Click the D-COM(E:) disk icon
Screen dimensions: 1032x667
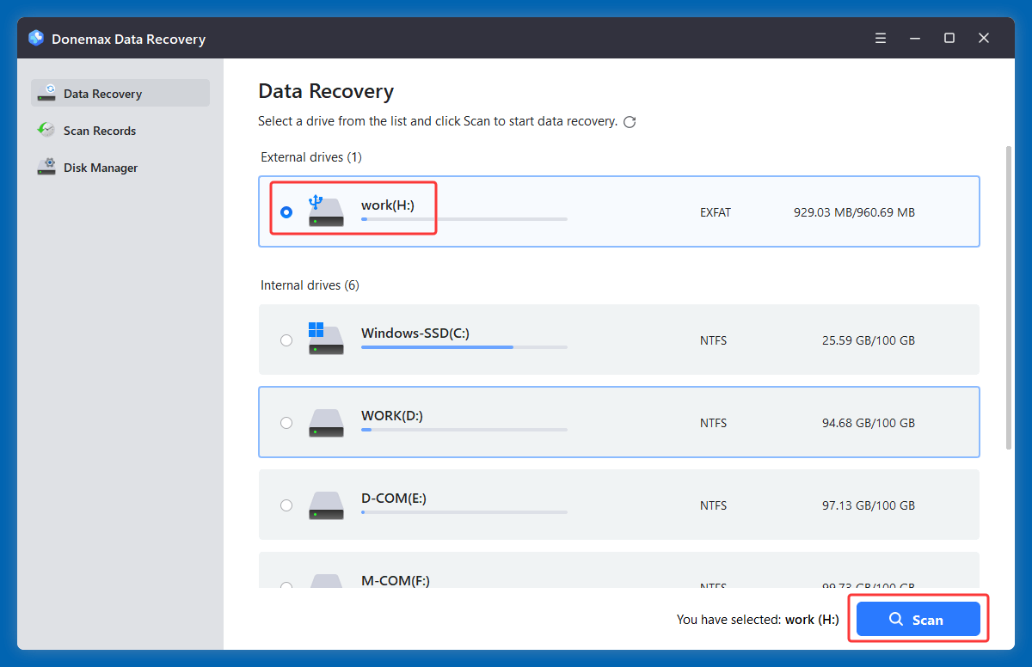[326, 505]
